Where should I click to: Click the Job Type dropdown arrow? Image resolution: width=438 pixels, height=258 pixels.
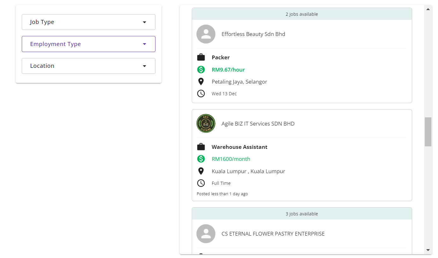coord(144,22)
